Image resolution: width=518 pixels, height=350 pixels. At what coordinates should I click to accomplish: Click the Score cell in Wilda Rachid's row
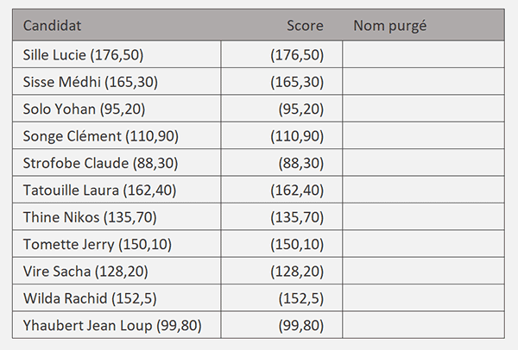[281, 300]
